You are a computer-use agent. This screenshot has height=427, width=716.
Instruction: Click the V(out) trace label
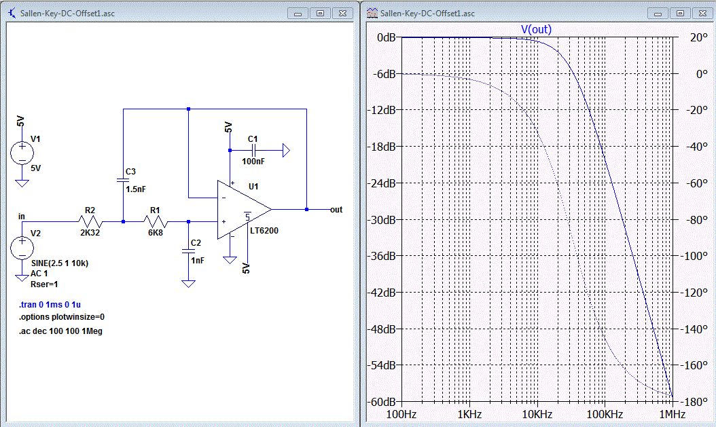[x=535, y=29]
